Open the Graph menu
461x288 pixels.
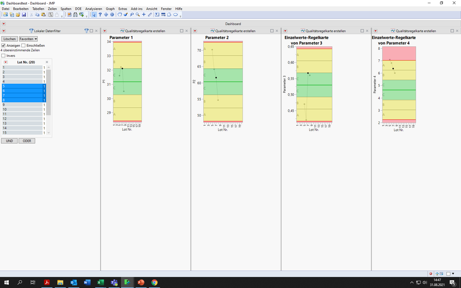(109, 8)
